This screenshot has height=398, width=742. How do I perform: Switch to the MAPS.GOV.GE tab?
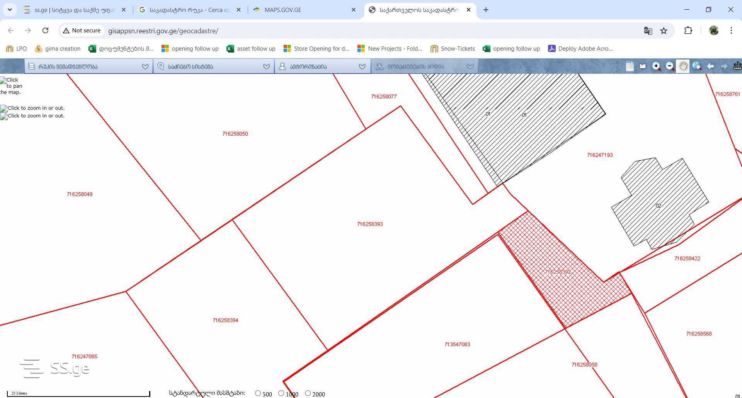coord(305,10)
